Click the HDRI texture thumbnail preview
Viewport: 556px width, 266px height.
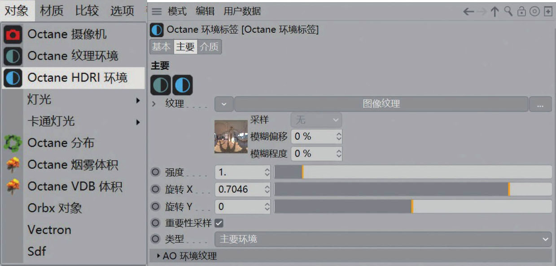pos(231,137)
